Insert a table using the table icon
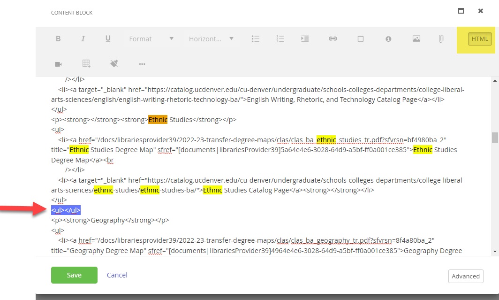 click(x=86, y=63)
